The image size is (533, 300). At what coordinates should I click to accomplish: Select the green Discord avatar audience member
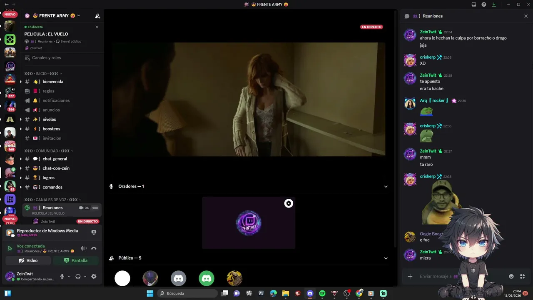point(207,278)
